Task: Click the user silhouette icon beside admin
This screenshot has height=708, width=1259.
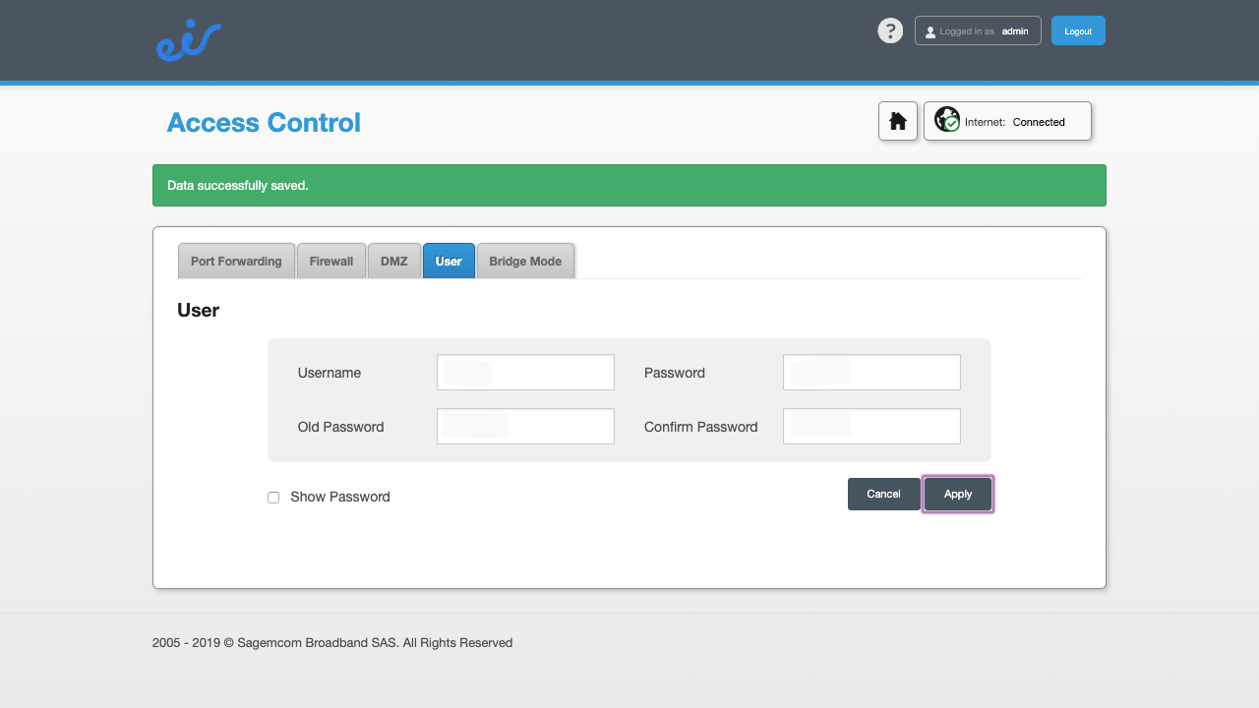Action: 929,30
